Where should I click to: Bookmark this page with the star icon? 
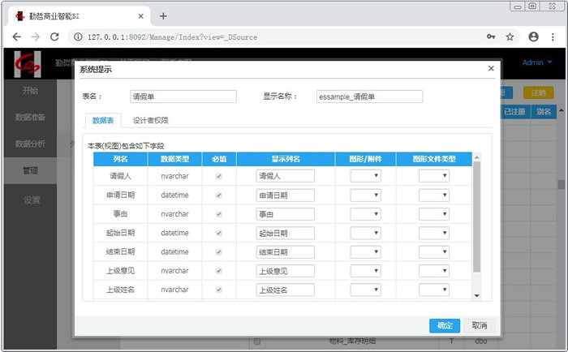[x=510, y=36]
